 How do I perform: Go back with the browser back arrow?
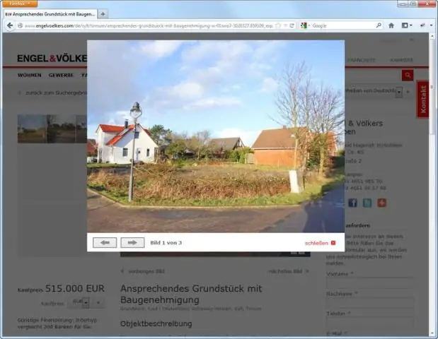[10, 25]
